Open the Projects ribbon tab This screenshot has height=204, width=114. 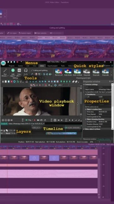[11, 66]
